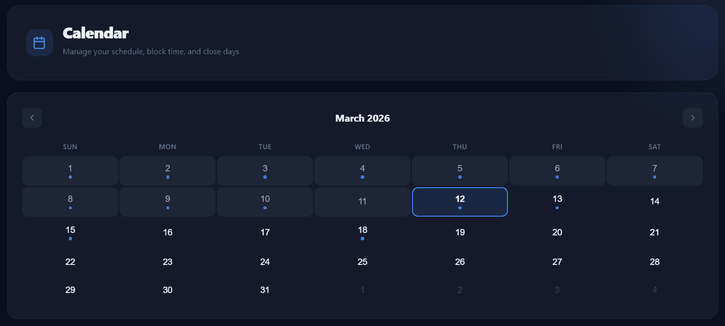Screen dimensions: 725x326
Task: Open March 15 to view its event
Action: pyautogui.click(x=70, y=232)
